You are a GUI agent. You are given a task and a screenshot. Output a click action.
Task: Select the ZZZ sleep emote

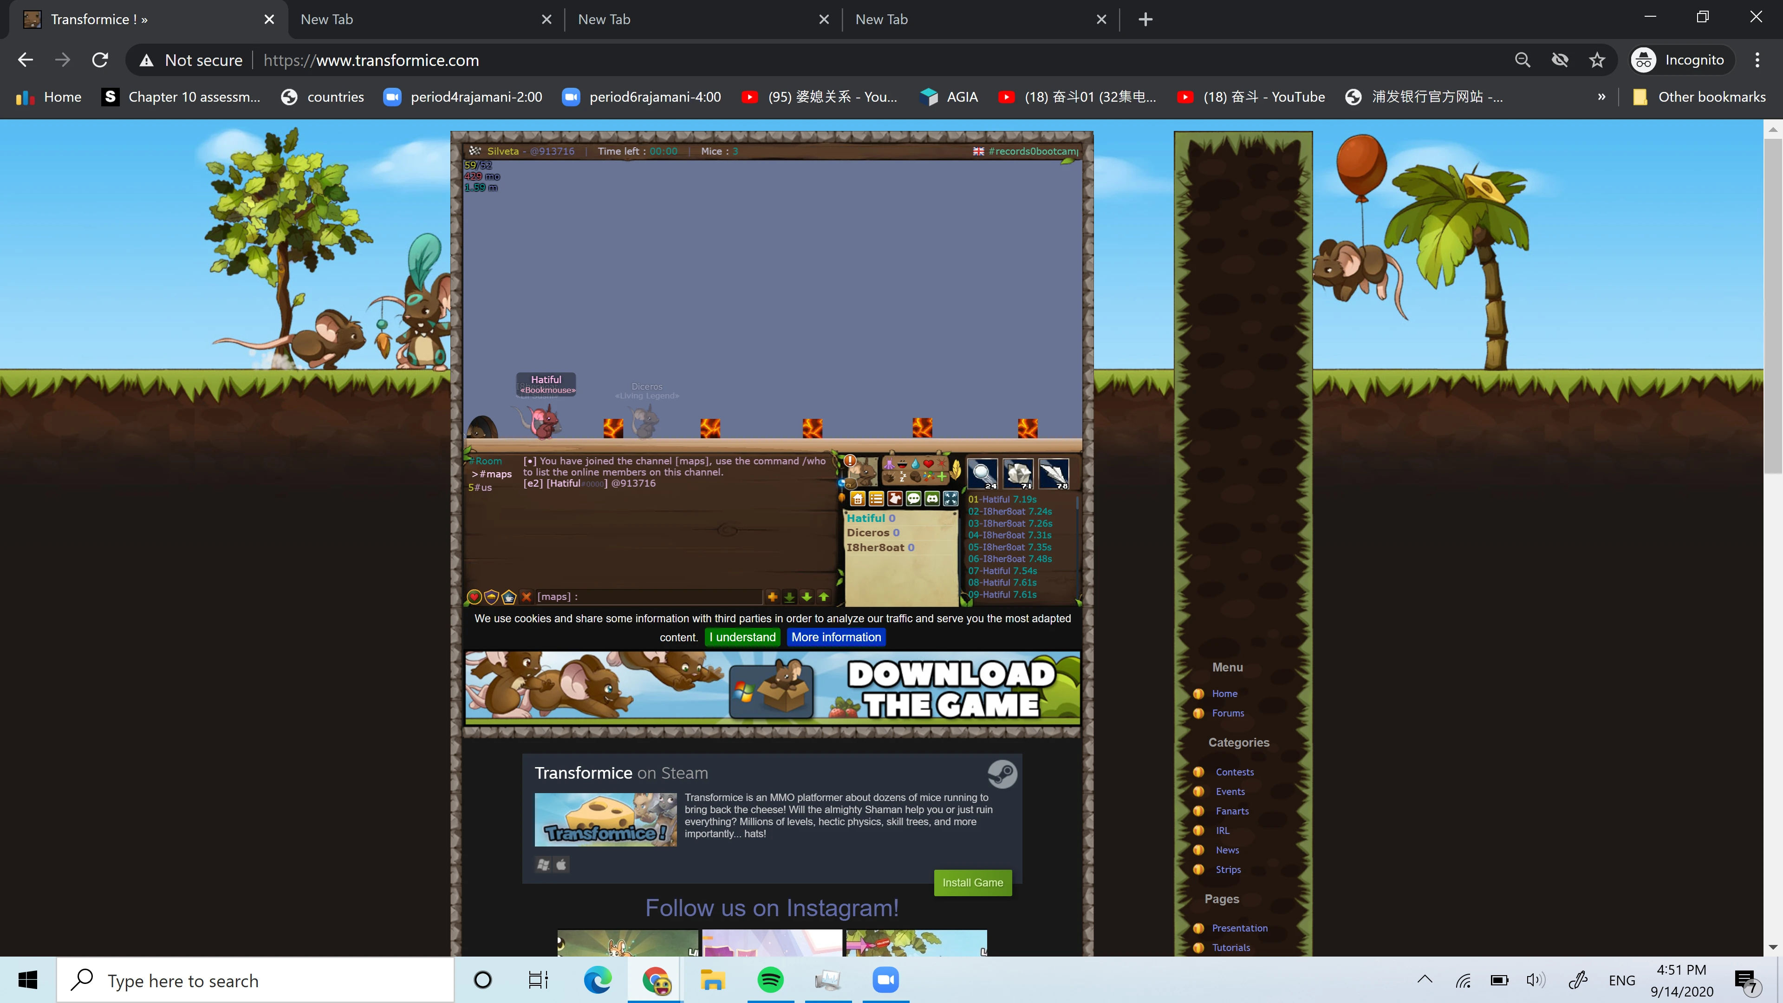[x=903, y=477]
